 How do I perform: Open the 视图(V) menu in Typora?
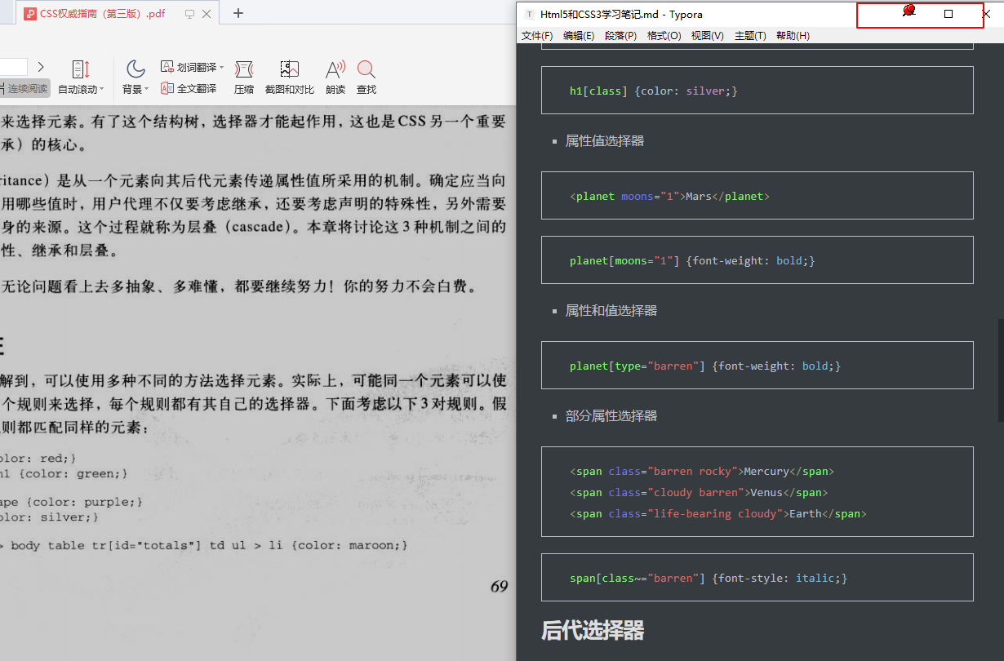[708, 36]
